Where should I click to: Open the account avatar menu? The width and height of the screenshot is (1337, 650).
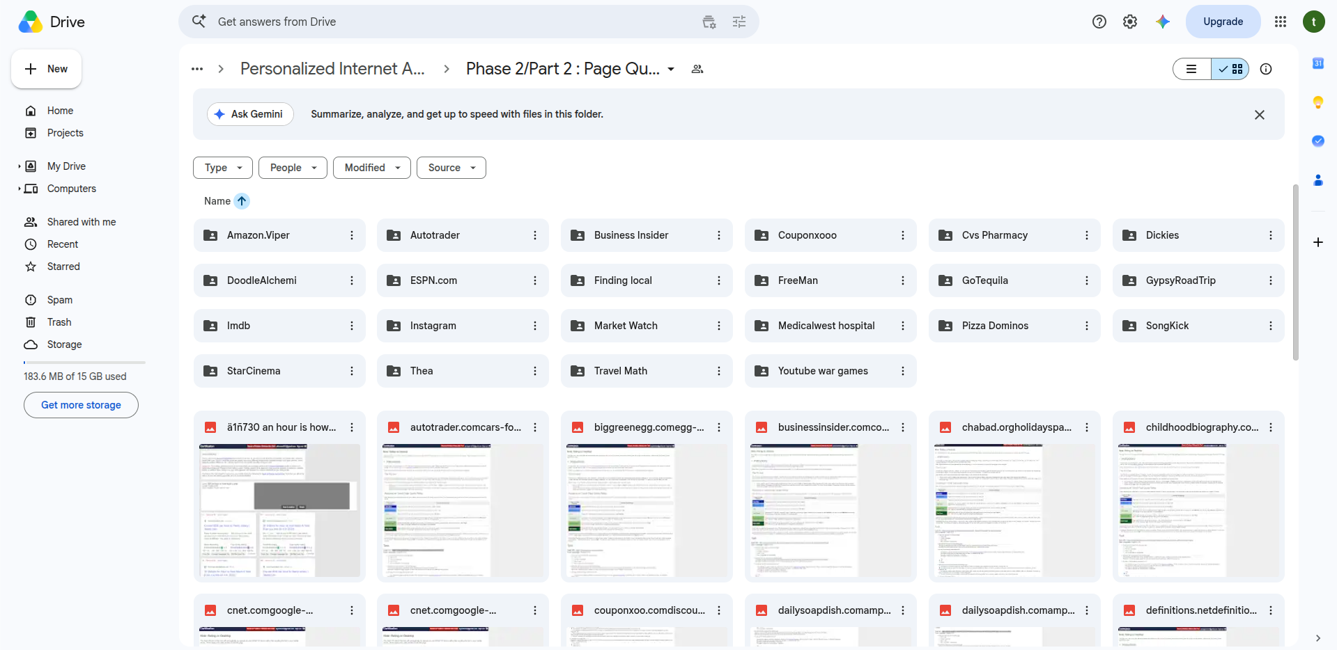tap(1314, 22)
